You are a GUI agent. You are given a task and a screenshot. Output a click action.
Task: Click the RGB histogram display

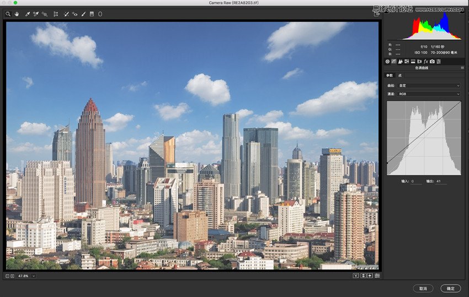pyautogui.click(x=424, y=26)
